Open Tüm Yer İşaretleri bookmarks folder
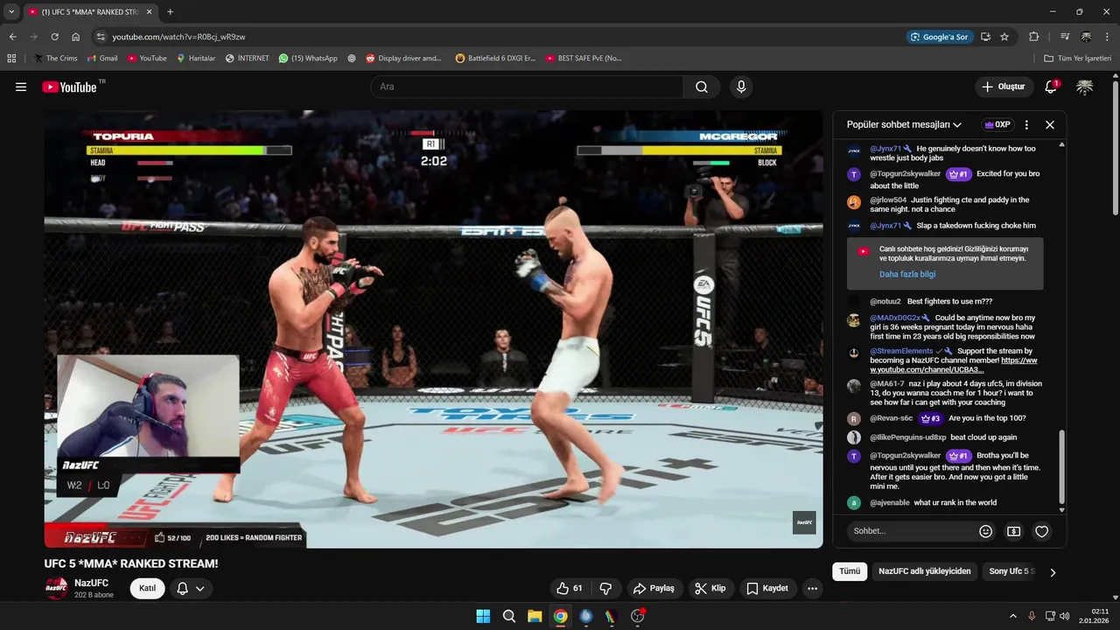This screenshot has height=630, width=1120. click(1078, 58)
